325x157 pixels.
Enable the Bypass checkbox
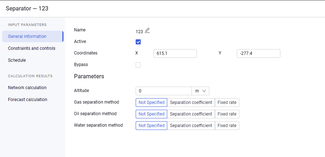138,65
